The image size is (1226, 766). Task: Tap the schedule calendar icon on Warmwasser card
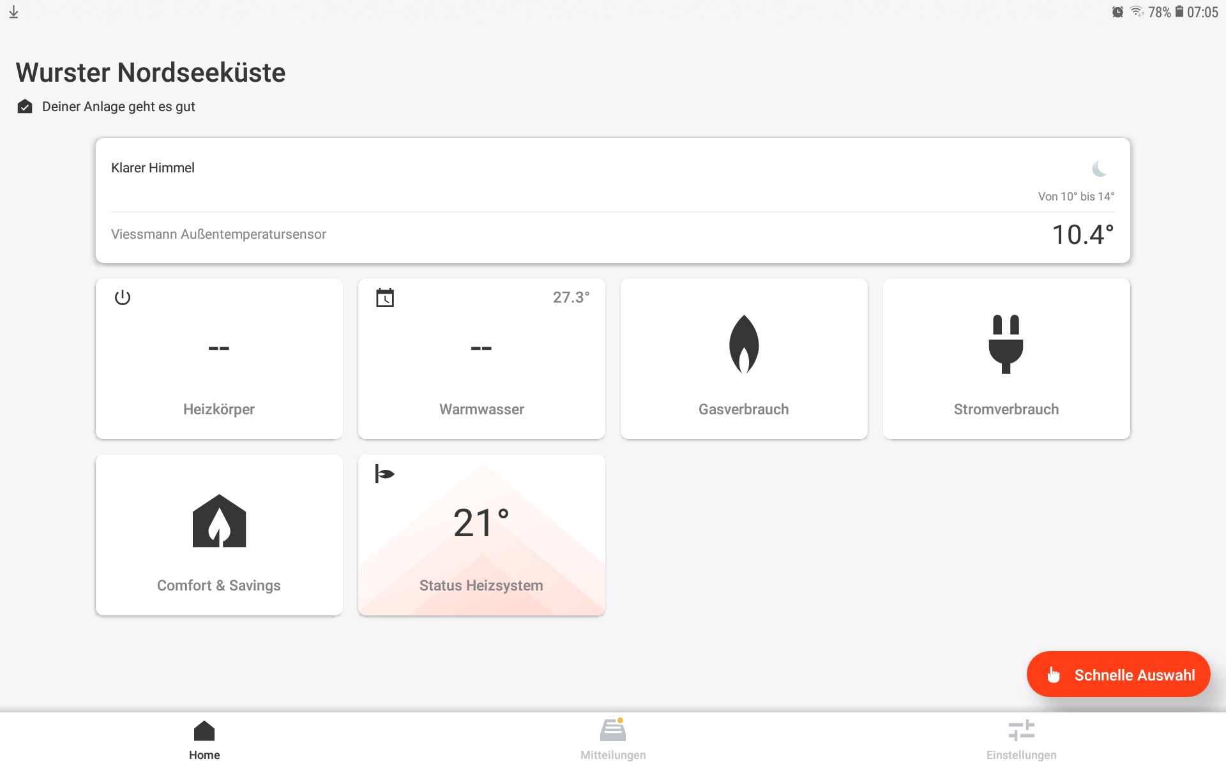[x=385, y=297]
